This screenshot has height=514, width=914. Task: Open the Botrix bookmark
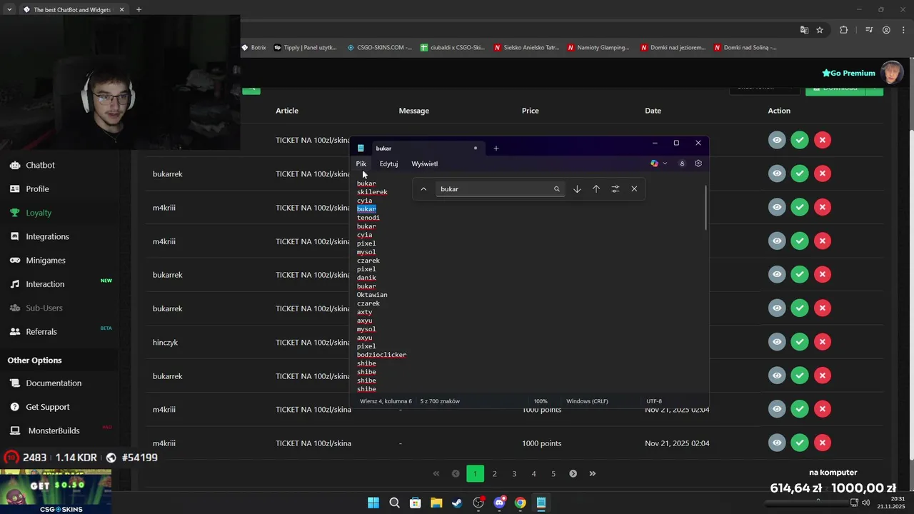pos(253,47)
